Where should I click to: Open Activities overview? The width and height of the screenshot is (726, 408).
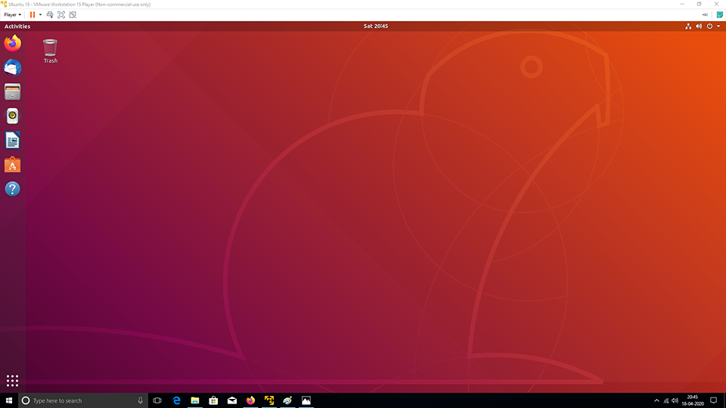pyautogui.click(x=17, y=26)
